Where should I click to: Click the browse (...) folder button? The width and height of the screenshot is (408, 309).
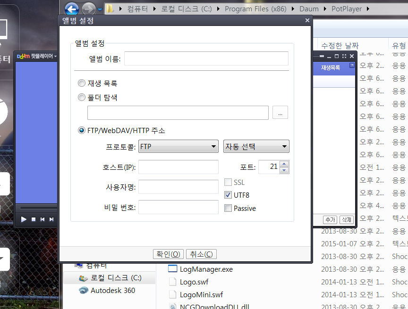coord(280,112)
